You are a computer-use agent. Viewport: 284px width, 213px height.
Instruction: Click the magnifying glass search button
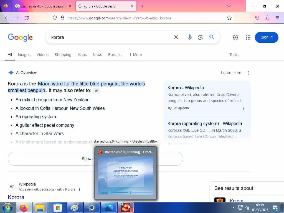(212, 37)
